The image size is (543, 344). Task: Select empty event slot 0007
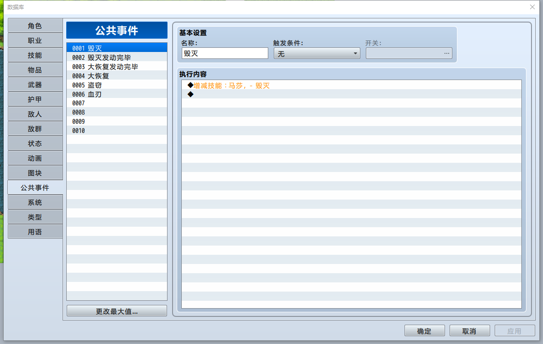tap(117, 103)
